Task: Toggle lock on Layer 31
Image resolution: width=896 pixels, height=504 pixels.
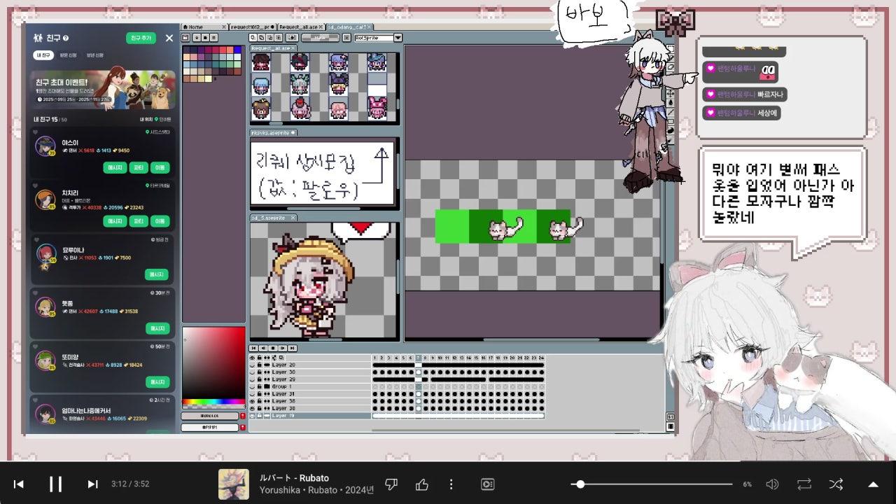Action: click(260, 393)
